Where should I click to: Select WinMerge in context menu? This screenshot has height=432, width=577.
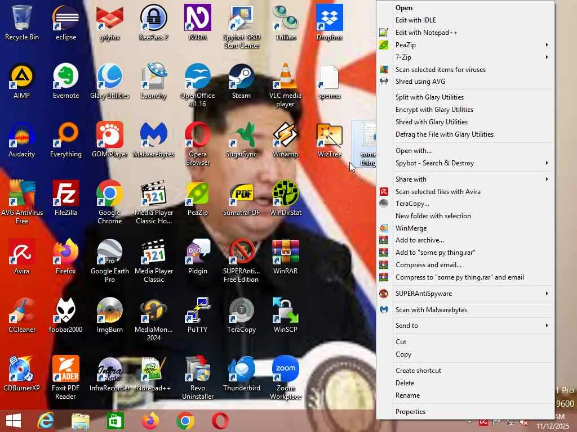[465, 228]
